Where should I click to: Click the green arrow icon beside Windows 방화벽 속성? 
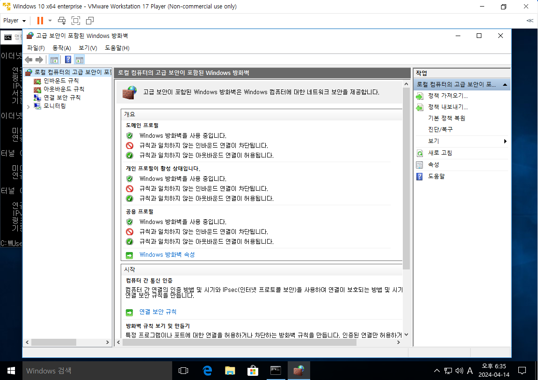click(x=129, y=255)
